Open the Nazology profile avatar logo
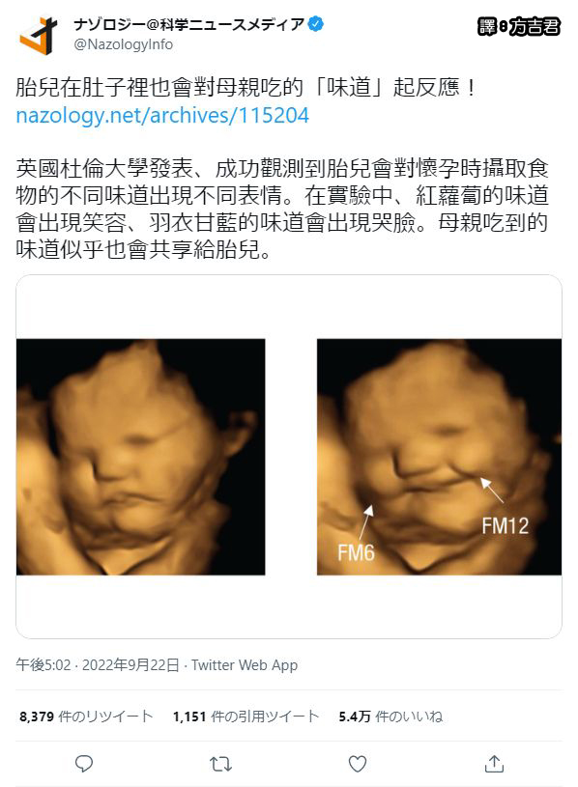The height and width of the screenshot is (787, 578). pos(38,35)
